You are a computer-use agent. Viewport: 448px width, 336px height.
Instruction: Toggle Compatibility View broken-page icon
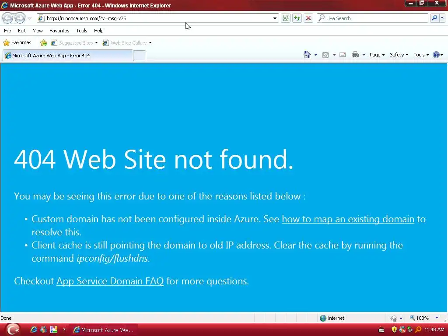click(286, 18)
